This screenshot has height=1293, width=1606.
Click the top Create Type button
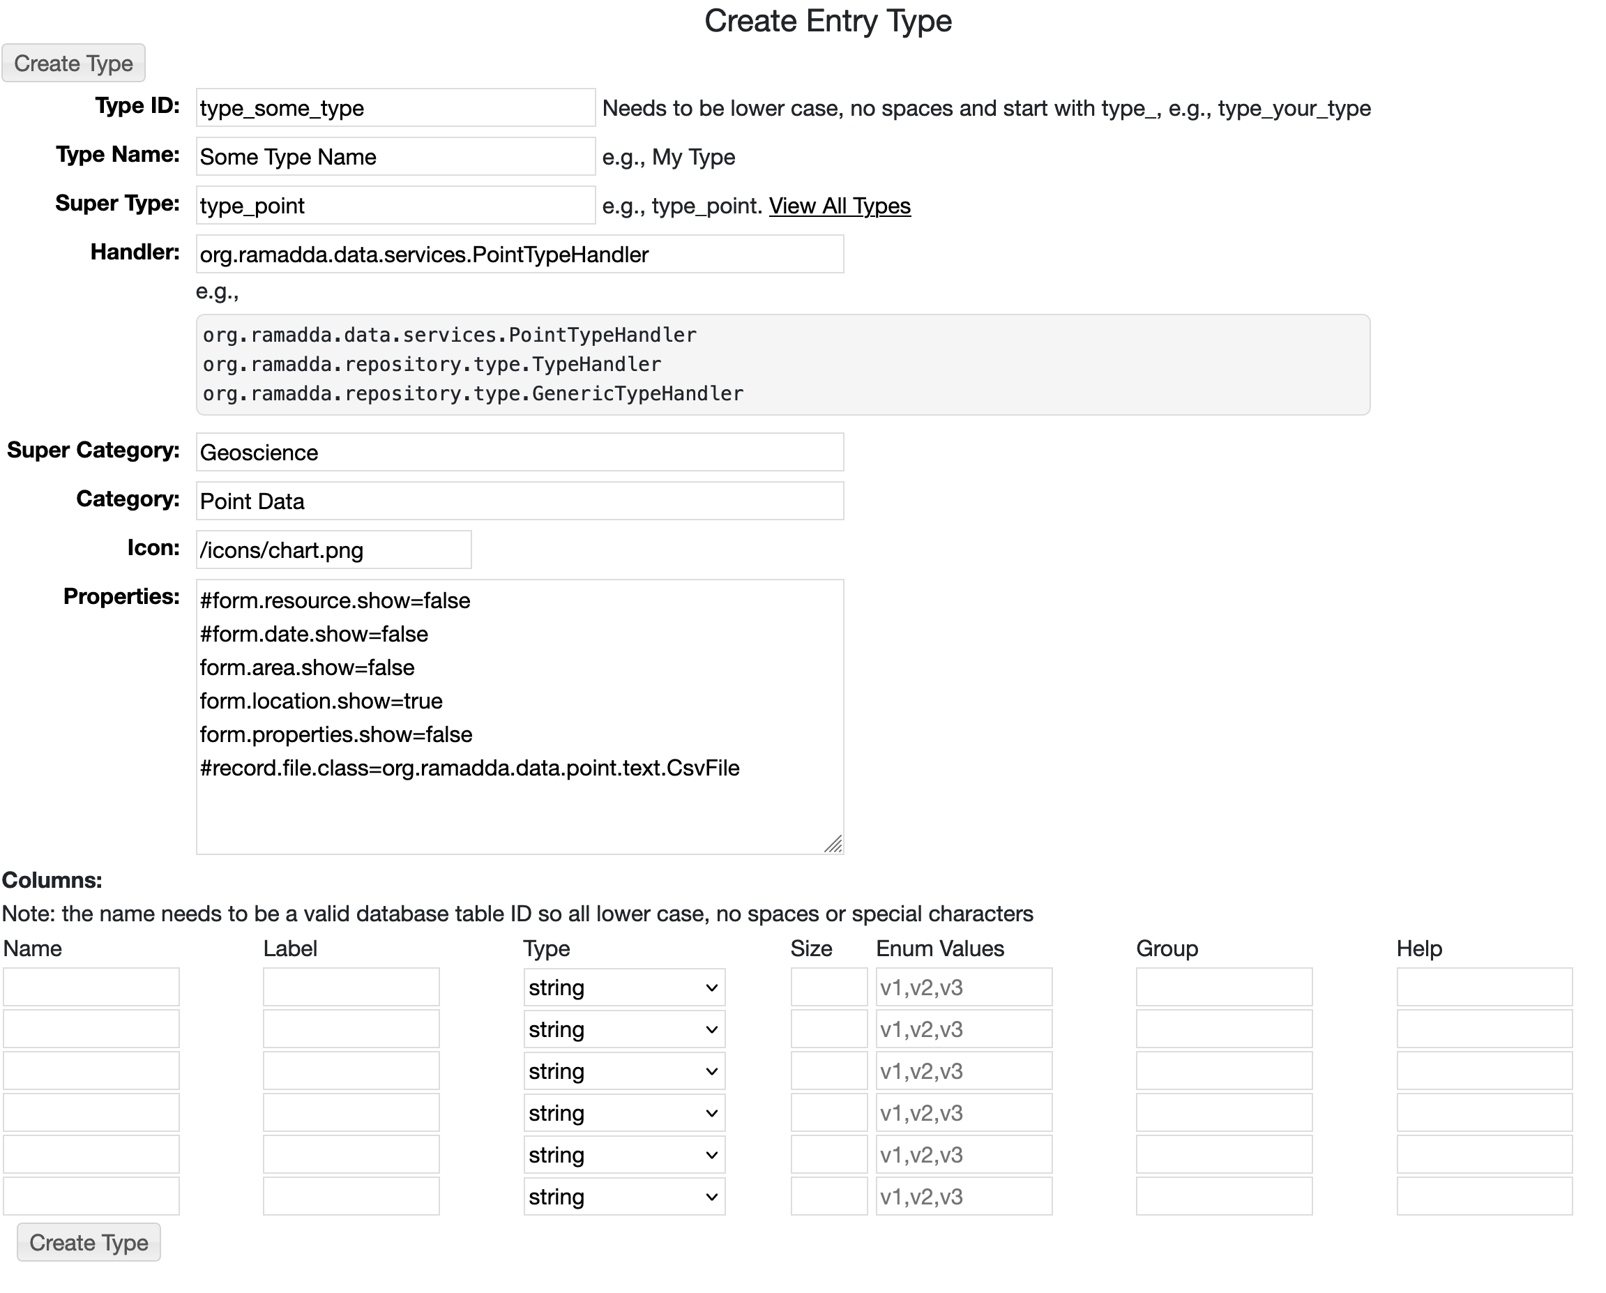73,63
